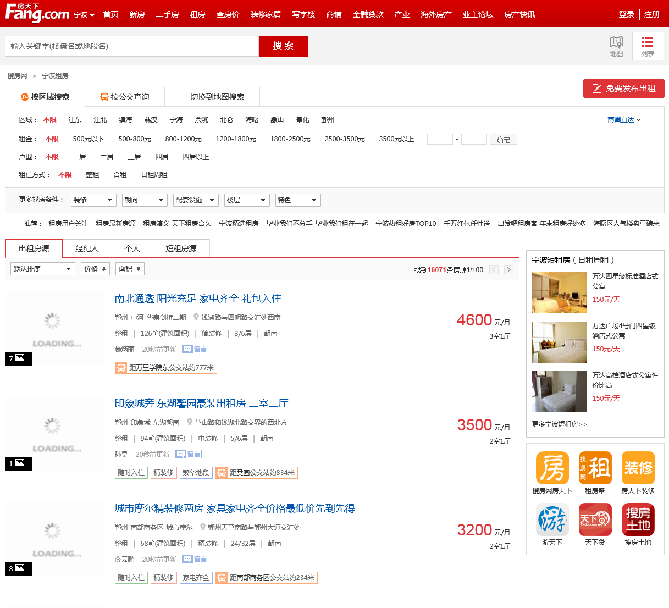The image size is (669, 608).
Task: Click the red 搜索 button
Action: tap(283, 46)
